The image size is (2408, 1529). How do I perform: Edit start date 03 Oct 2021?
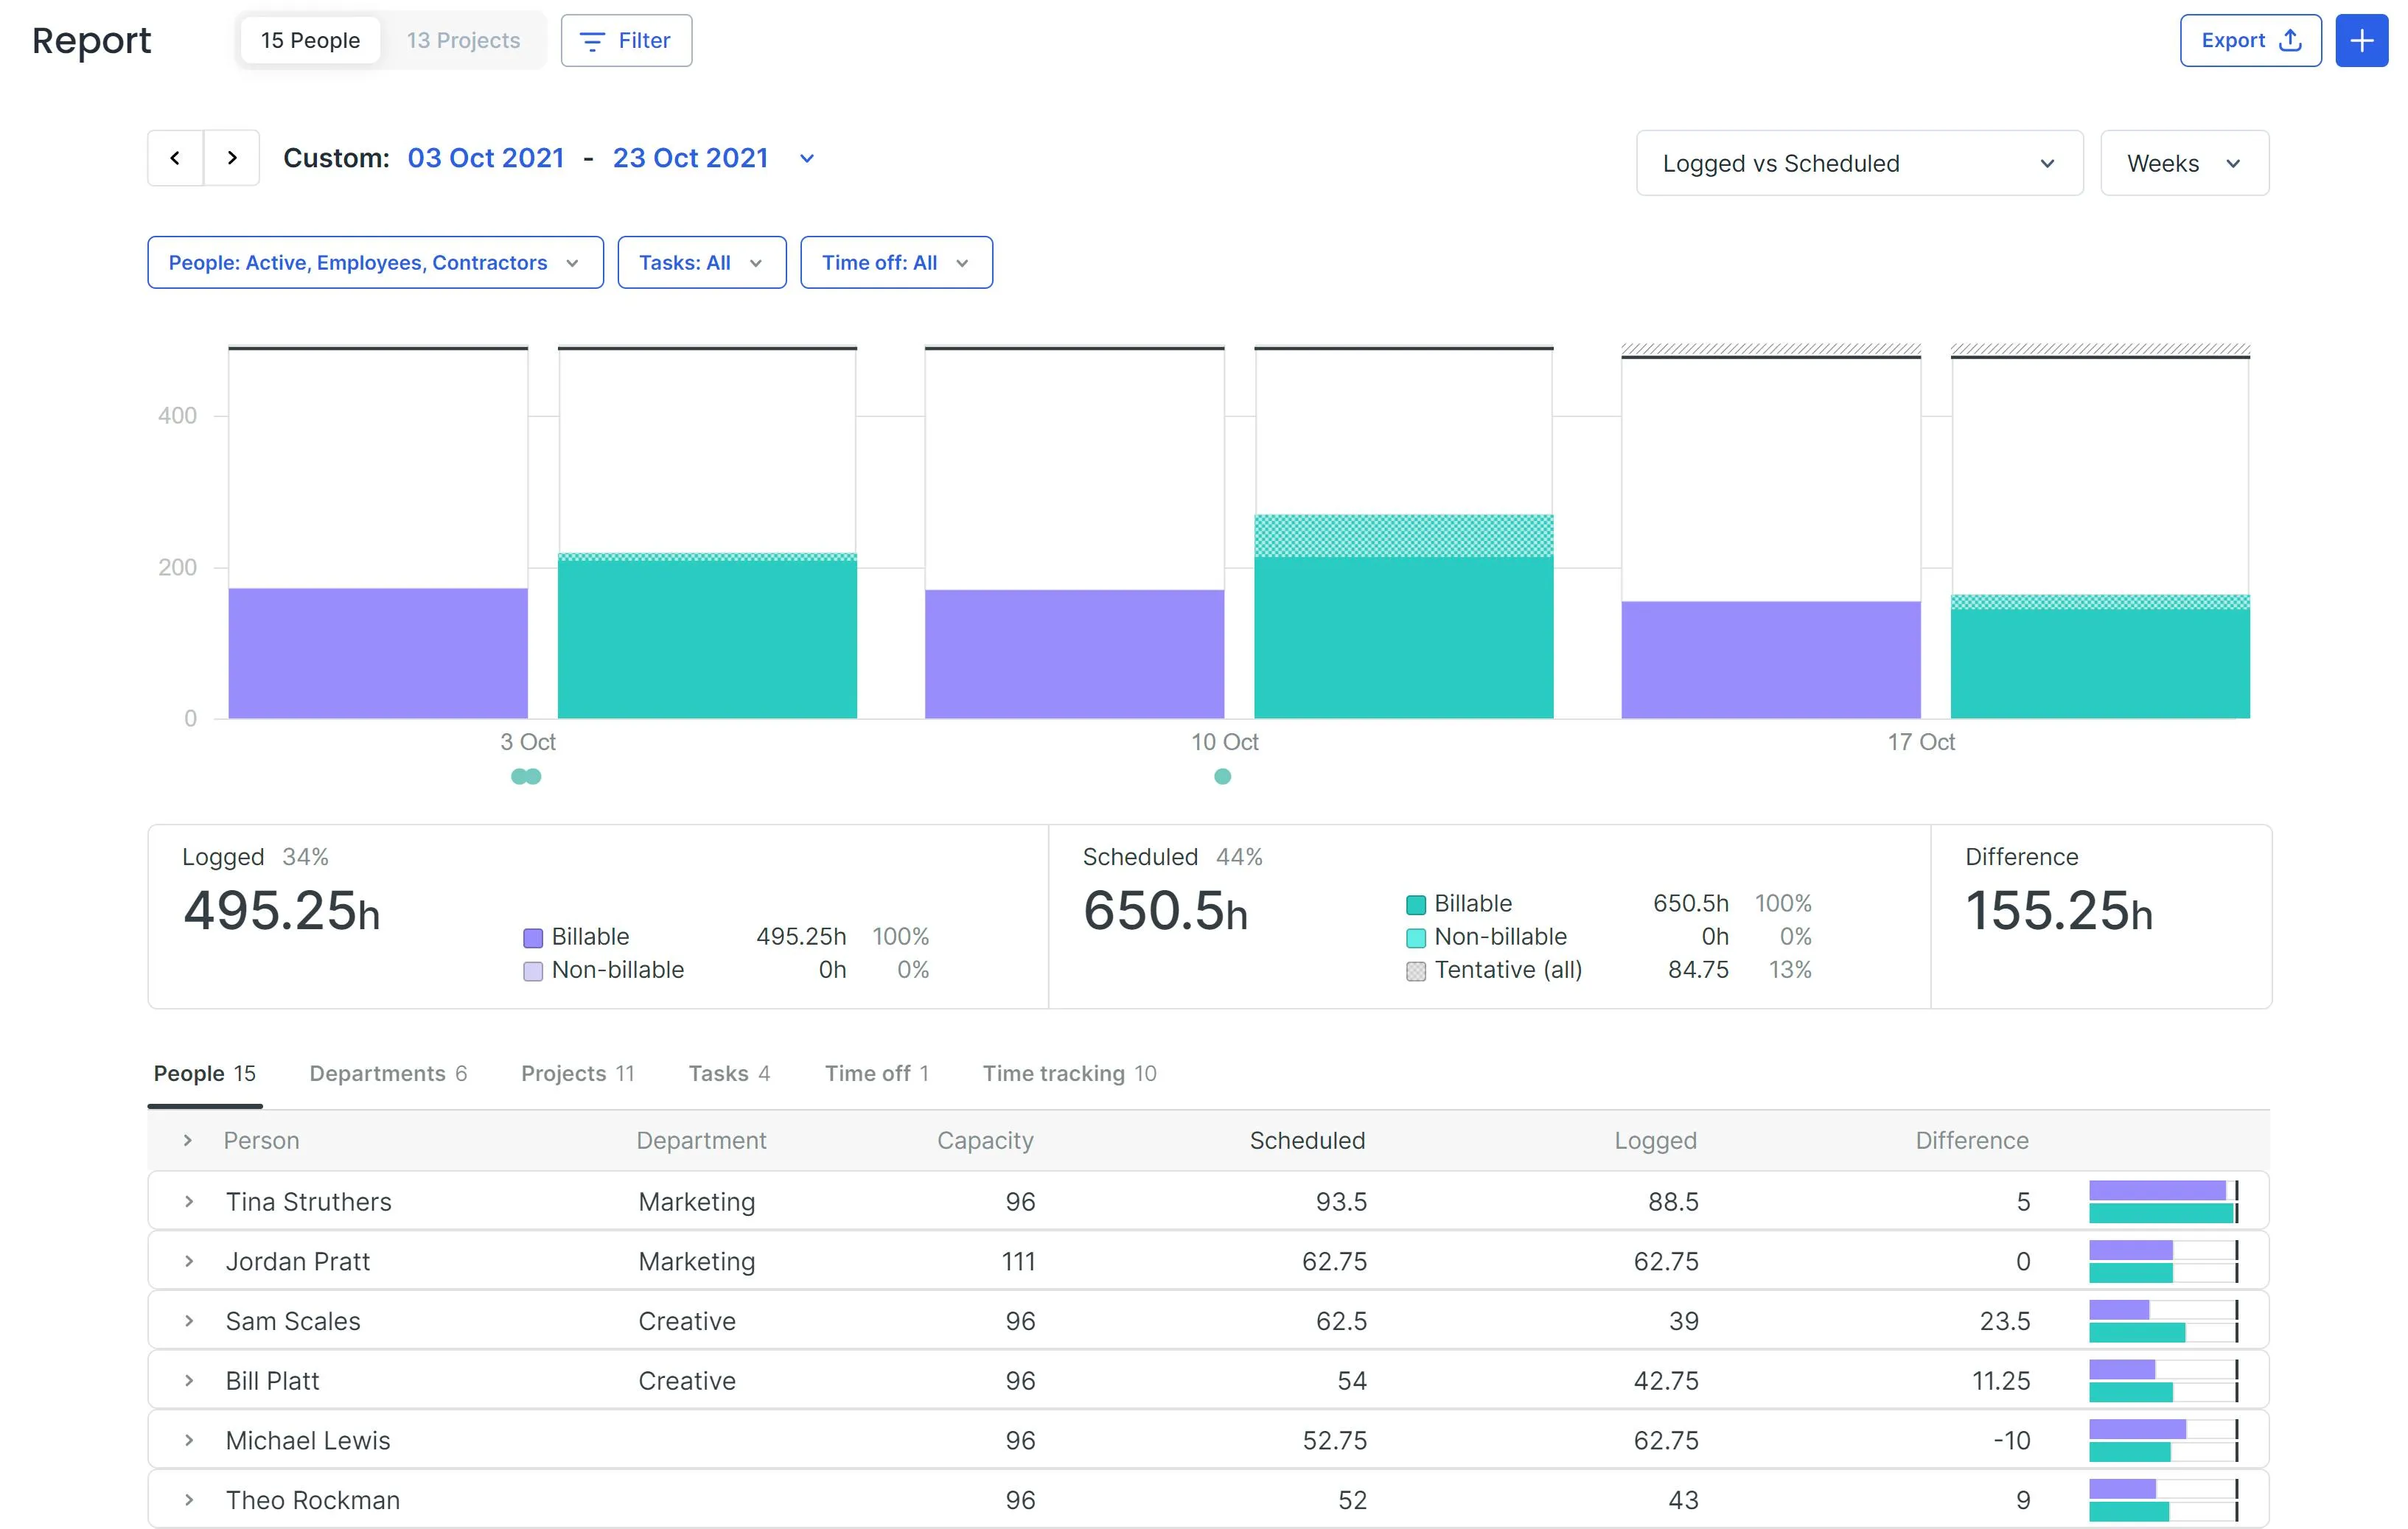486,158
